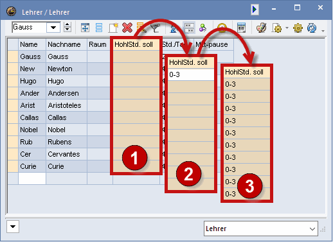Click the Name column header
Image resolution: width=333 pixels, height=242 pixels.
tap(32, 44)
